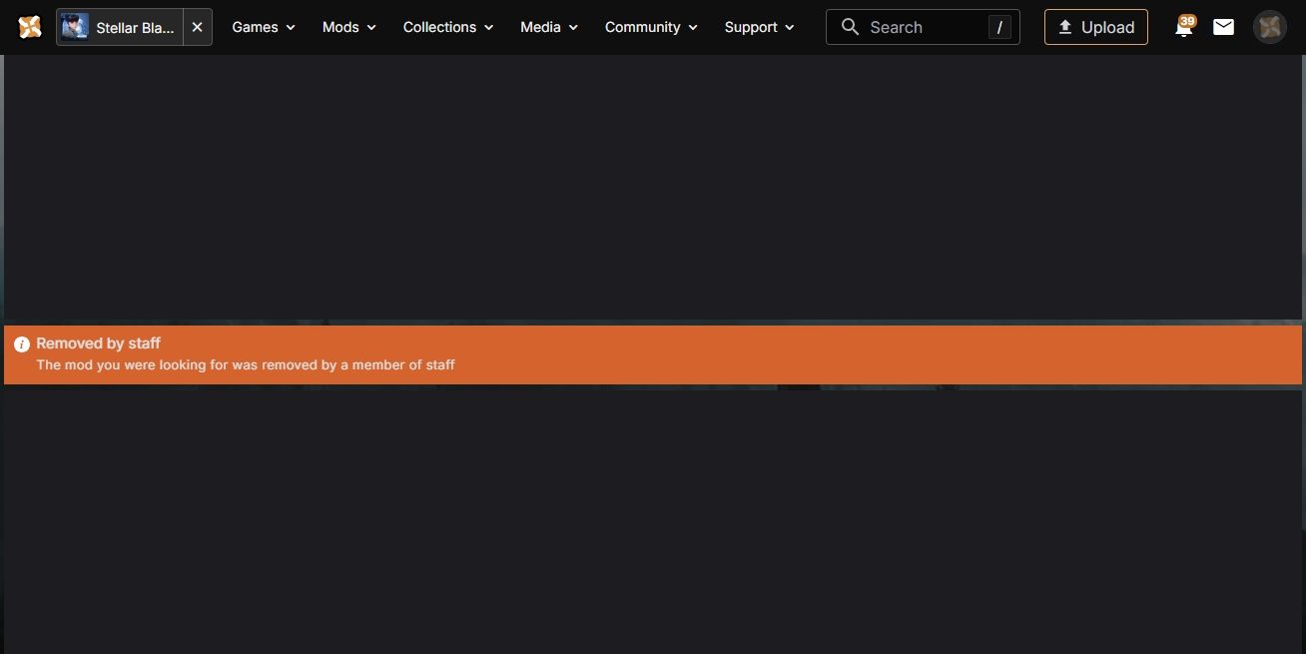The height and width of the screenshot is (654, 1306).
Task: Expand the Media dropdown chevron
Action: coord(573,28)
